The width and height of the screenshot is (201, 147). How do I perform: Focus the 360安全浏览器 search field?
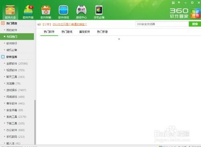[162, 24]
